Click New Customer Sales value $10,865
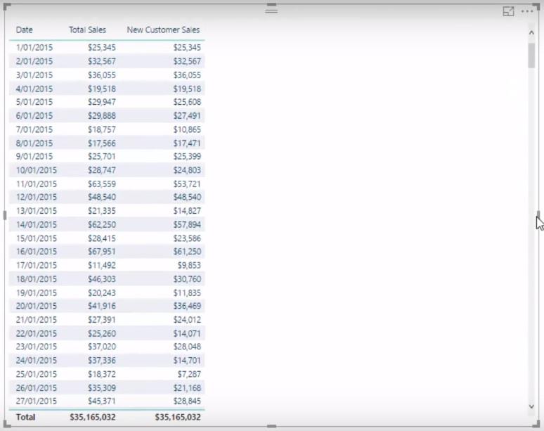Image resolution: width=544 pixels, height=431 pixels. pyautogui.click(x=187, y=129)
